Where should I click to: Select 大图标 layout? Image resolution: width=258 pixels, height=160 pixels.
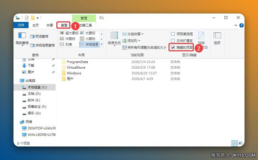tap(88, 33)
